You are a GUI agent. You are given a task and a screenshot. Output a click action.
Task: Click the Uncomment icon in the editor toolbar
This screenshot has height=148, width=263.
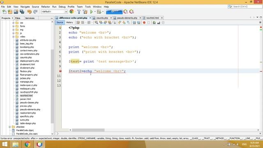pos(159,23)
